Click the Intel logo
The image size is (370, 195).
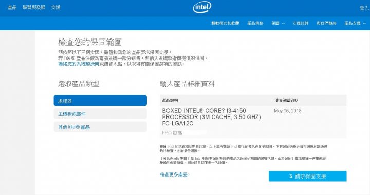202,7
